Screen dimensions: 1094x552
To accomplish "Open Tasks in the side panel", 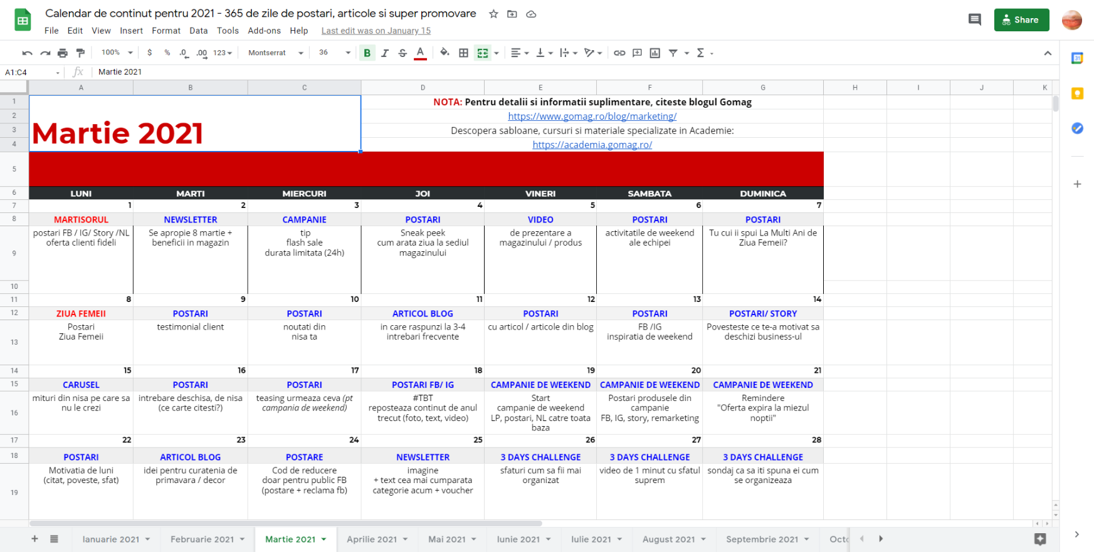I will click(x=1077, y=128).
